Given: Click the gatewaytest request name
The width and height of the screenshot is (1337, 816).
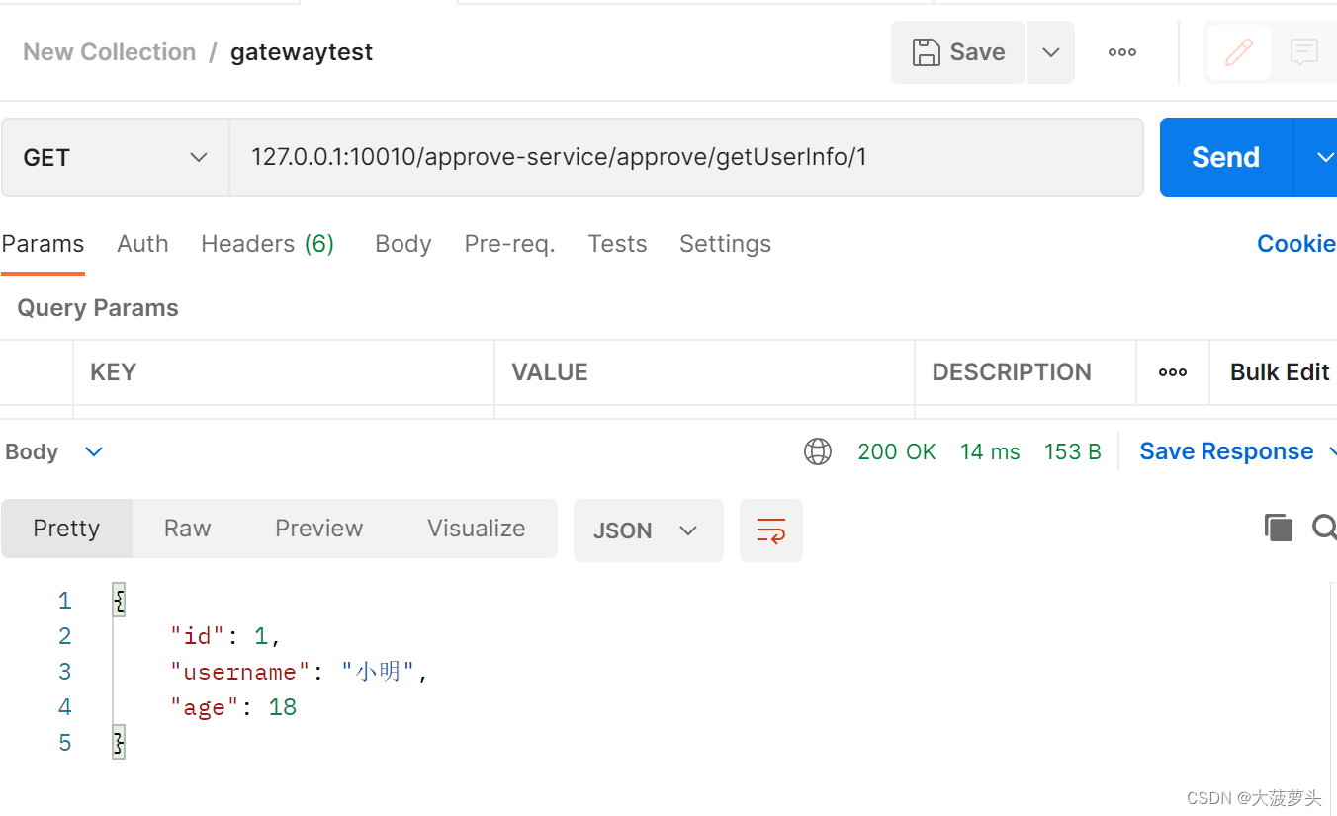Looking at the screenshot, I should pos(302,52).
